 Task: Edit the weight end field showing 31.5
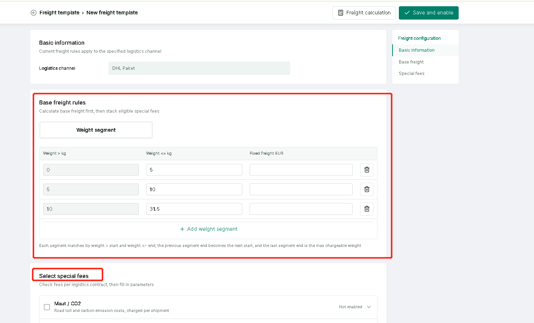[194, 209]
